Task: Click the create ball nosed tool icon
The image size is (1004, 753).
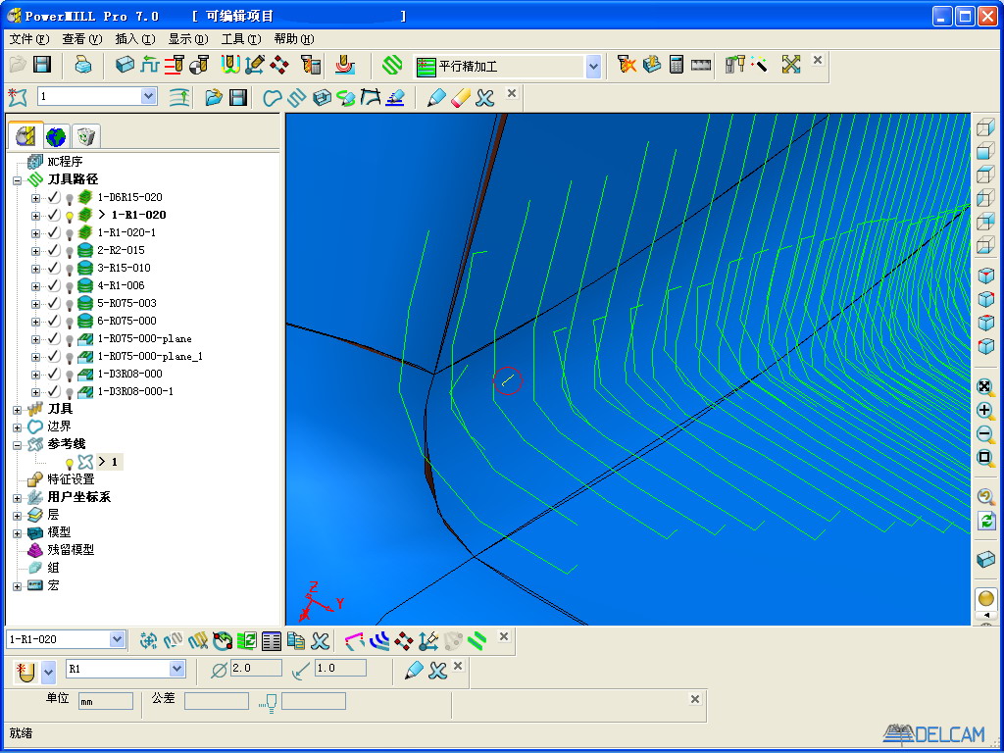Action: pos(26,671)
